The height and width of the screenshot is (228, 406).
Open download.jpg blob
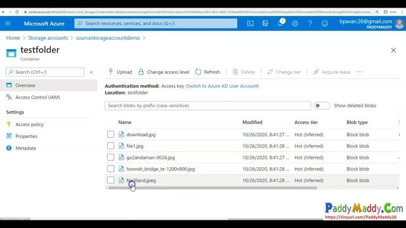141,134
